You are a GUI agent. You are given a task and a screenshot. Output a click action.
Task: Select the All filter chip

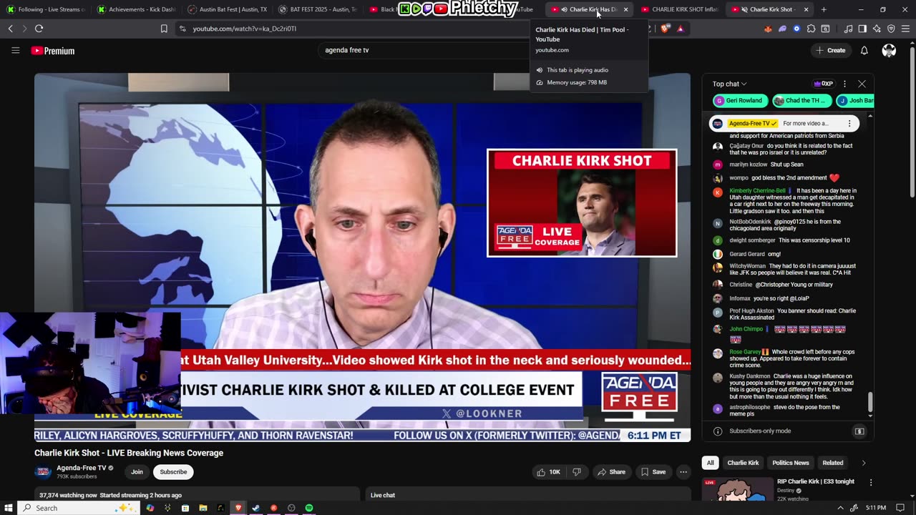(711, 463)
